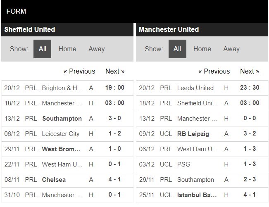269x207 pixels.
Task: Go to Next Sheffield United matches
Action: tap(115, 71)
